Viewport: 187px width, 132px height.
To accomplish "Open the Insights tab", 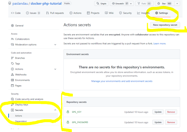I will [143, 13].
